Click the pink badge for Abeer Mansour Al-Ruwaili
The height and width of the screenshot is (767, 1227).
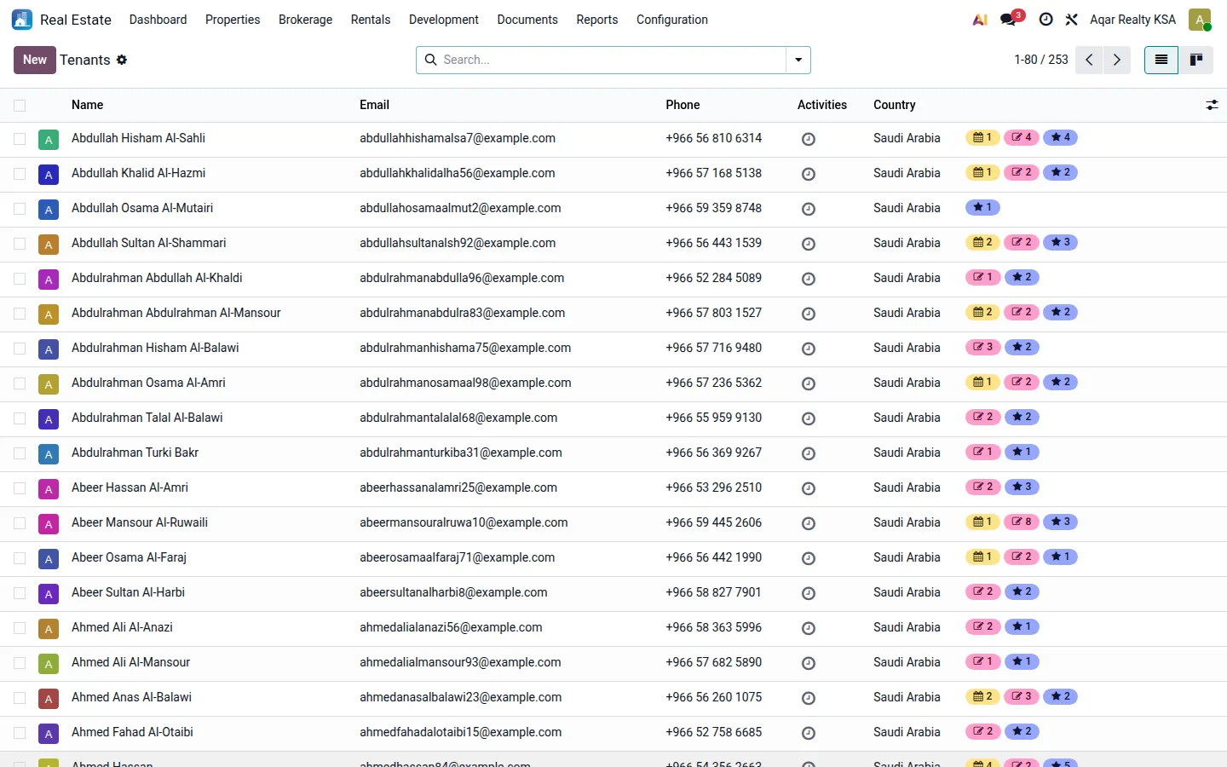1022,522
